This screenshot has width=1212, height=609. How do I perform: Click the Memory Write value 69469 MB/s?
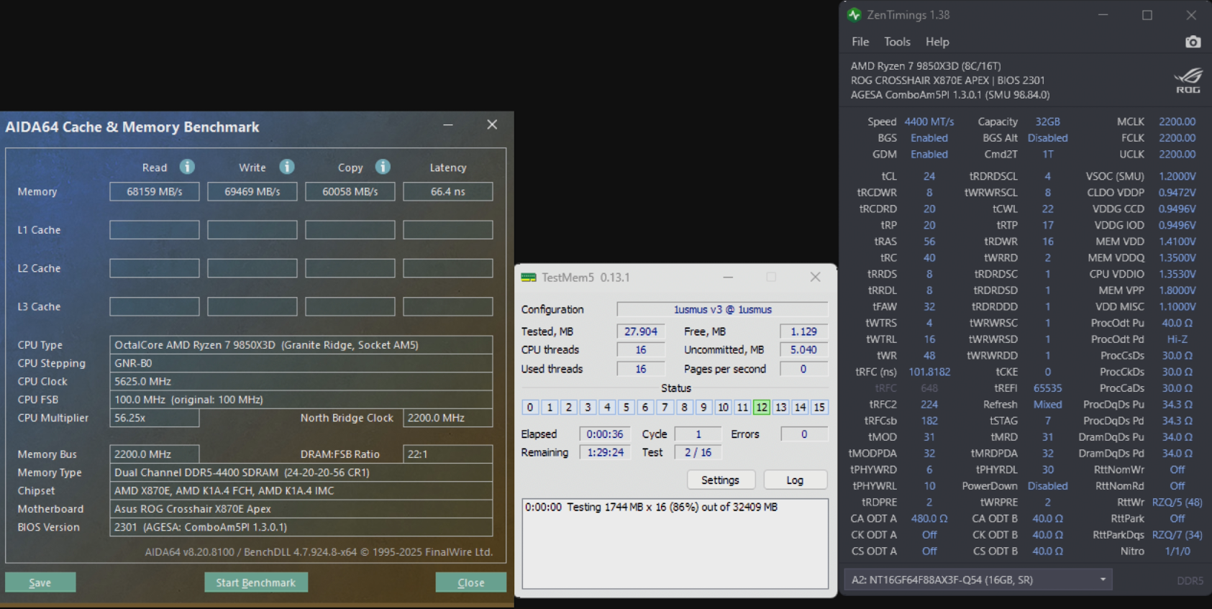tap(252, 192)
